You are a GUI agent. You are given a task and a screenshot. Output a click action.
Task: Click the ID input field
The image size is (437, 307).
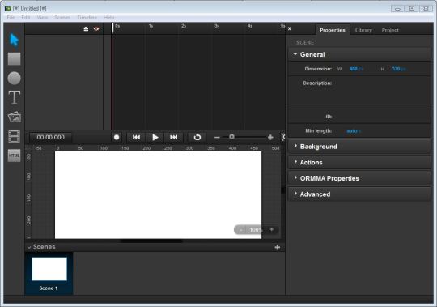tap(382, 117)
